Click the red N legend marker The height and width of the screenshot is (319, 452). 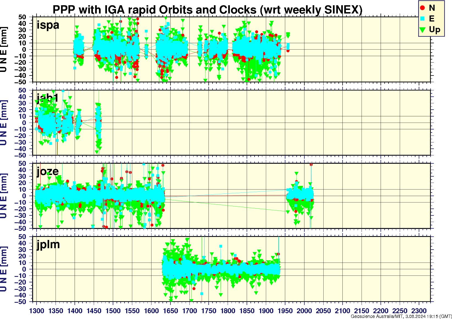423,8
